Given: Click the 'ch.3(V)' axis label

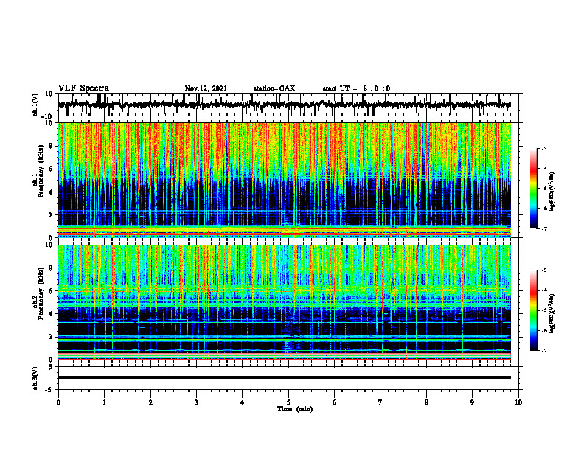Looking at the screenshot, I should coord(35,378).
